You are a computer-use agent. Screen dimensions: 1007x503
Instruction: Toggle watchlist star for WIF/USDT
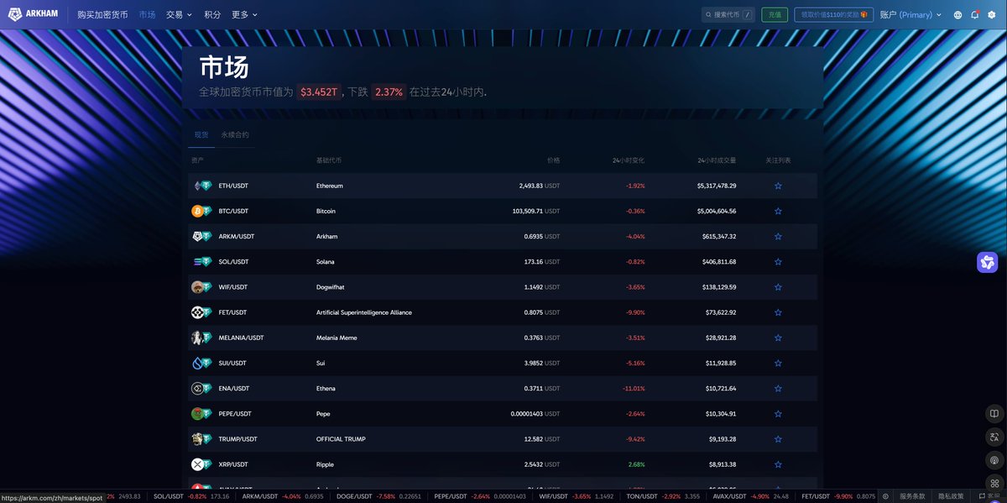pos(778,287)
